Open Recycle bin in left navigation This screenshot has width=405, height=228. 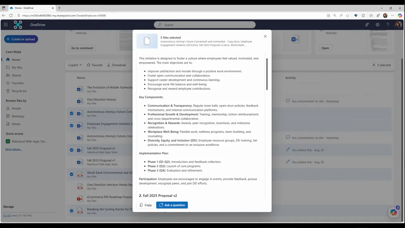pyautogui.click(x=19, y=91)
